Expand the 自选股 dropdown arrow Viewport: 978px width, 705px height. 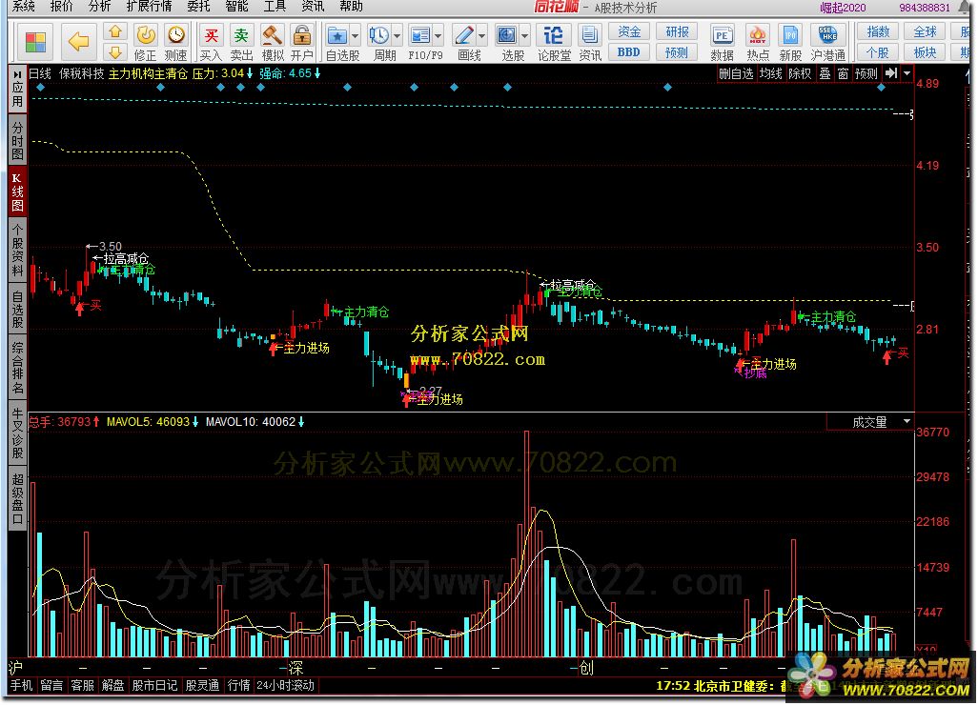(x=356, y=37)
